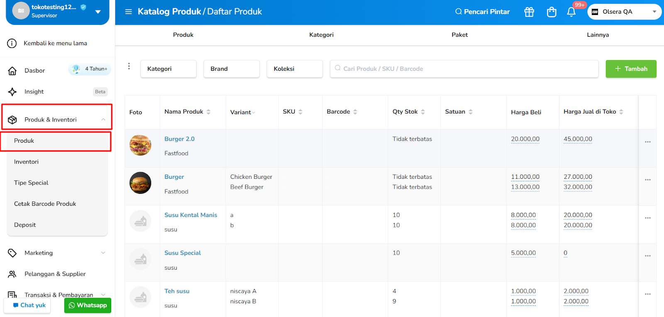Open the shopping bag icon

coord(552,12)
